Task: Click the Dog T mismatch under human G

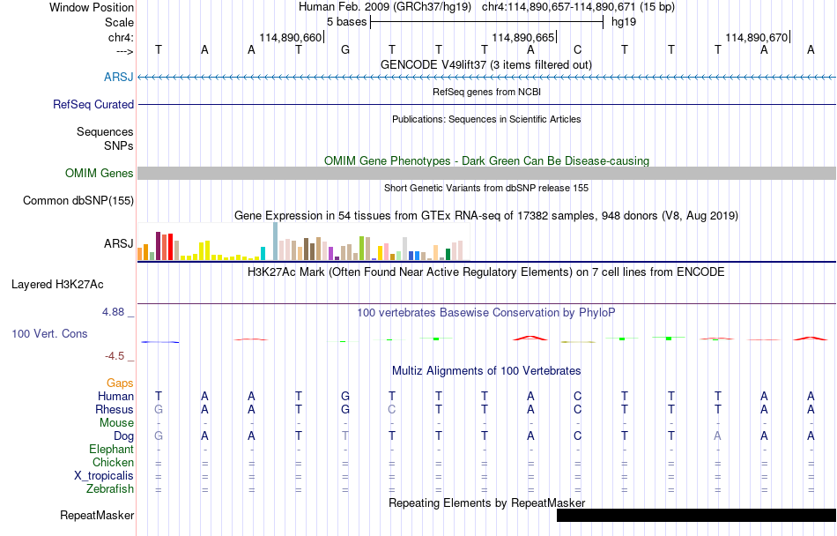Action: pyautogui.click(x=345, y=436)
